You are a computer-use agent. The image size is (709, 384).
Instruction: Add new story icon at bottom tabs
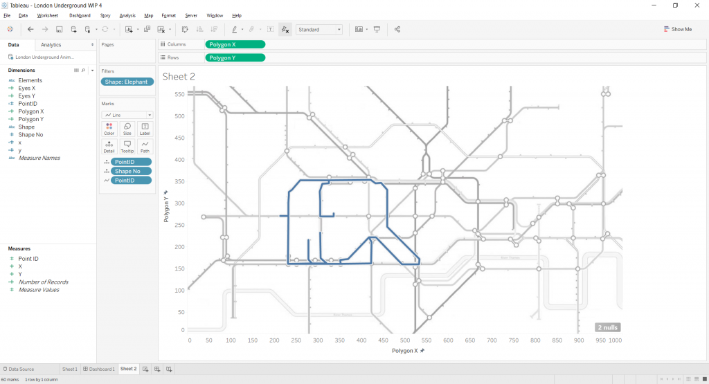point(169,369)
